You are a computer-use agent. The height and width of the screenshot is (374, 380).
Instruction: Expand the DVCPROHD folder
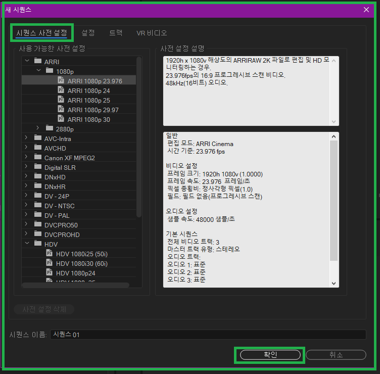(x=26, y=233)
